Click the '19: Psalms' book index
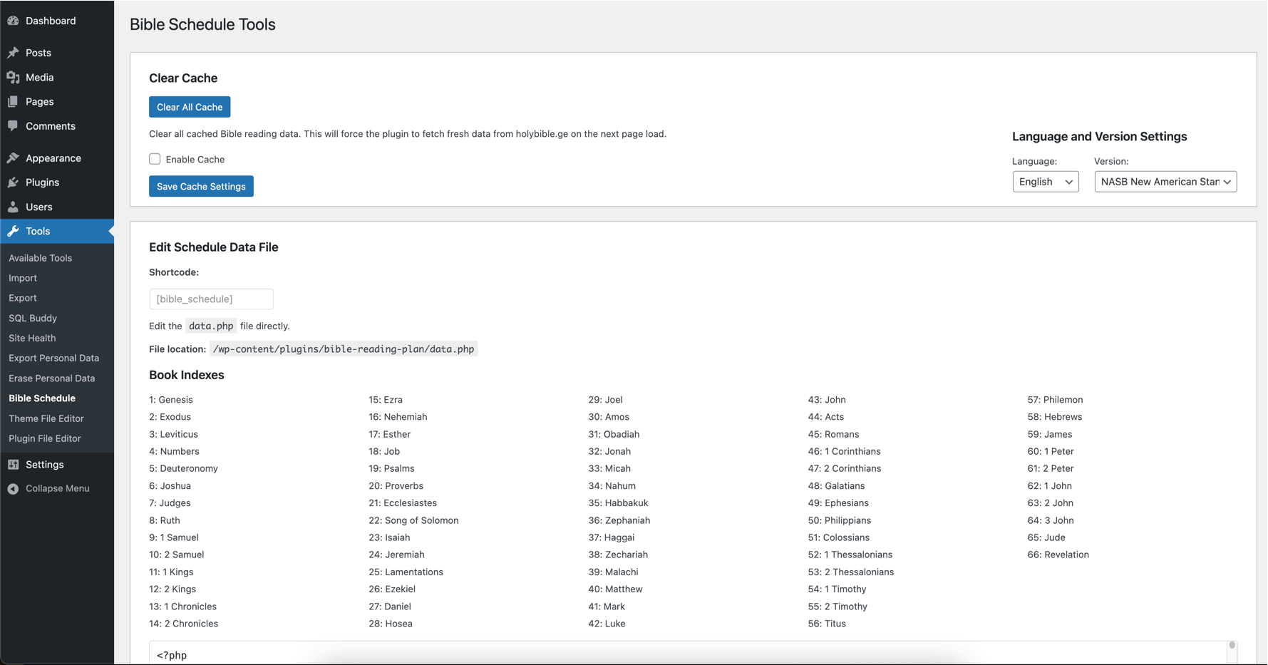This screenshot has width=1268, height=665. 391,468
